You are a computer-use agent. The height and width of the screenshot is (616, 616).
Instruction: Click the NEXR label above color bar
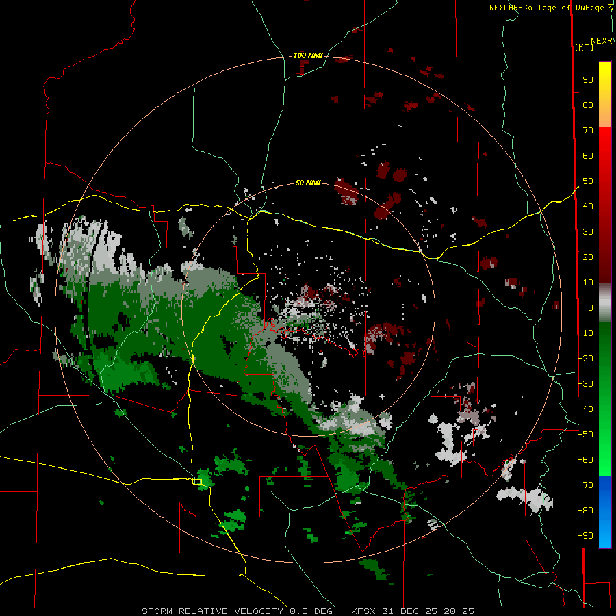(x=602, y=41)
